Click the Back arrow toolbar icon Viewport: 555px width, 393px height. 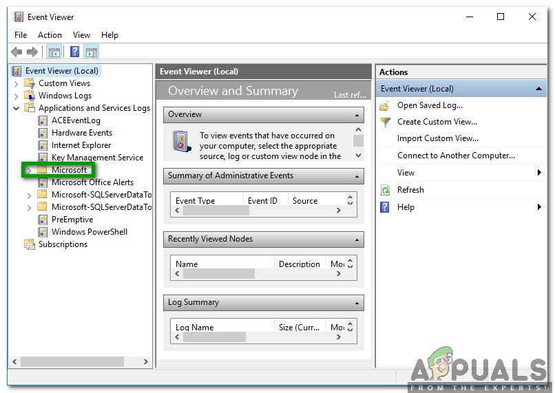(x=17, y=52)
